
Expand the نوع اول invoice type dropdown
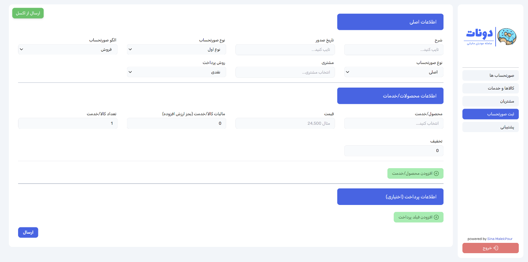coord(176,49)
